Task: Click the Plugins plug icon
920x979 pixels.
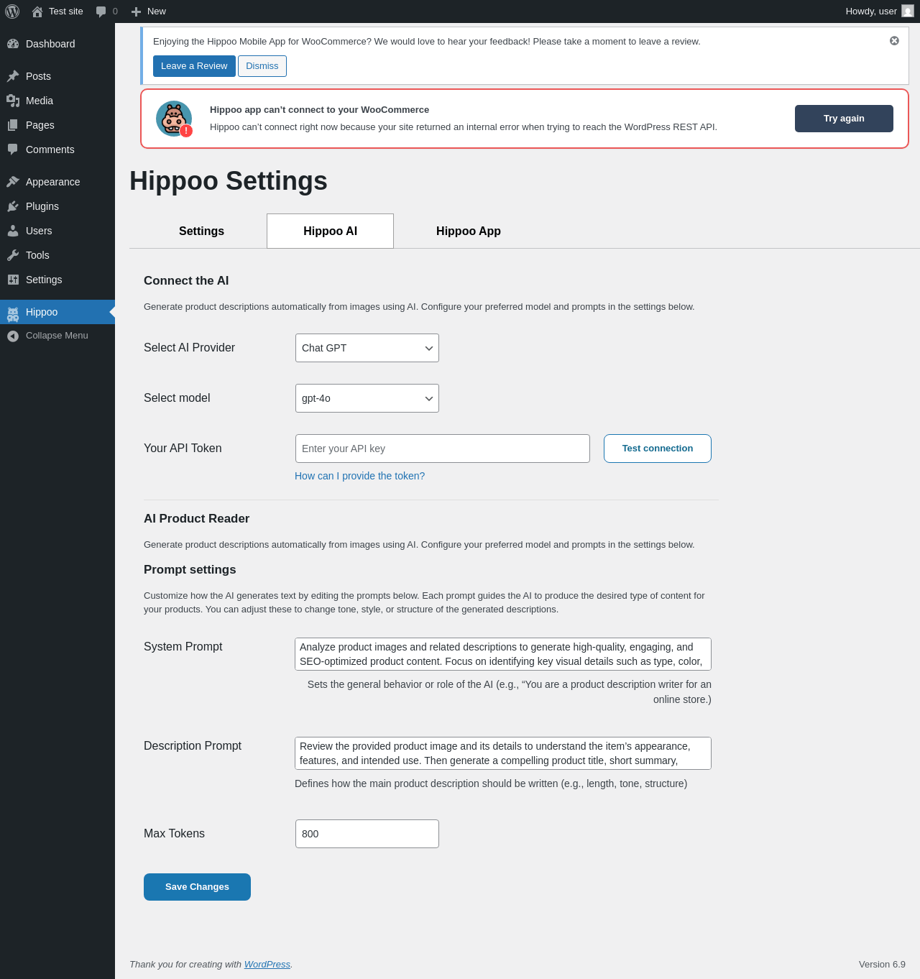Action: (x=13, y=206)
